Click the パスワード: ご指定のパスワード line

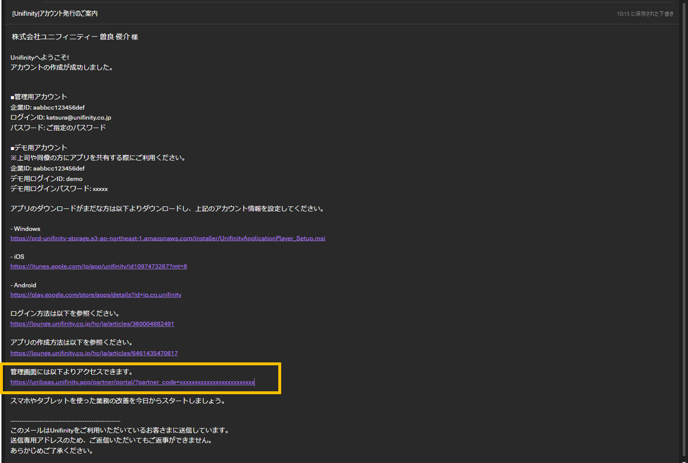pyautogui.click(x=58, y=128)
